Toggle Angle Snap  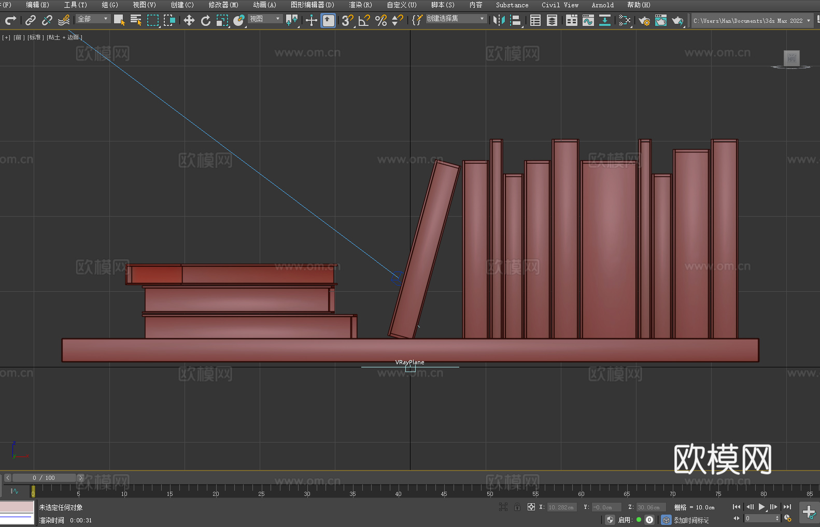pos(364,20)
